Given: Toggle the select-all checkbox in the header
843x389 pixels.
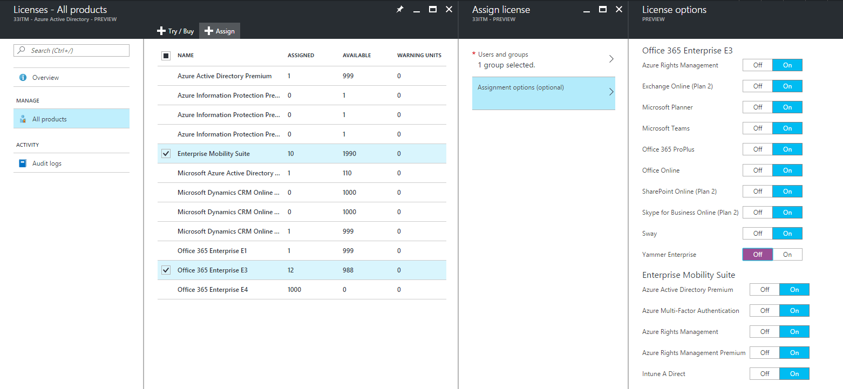Looking at the screenshot, I should click(x=166, y=56).
